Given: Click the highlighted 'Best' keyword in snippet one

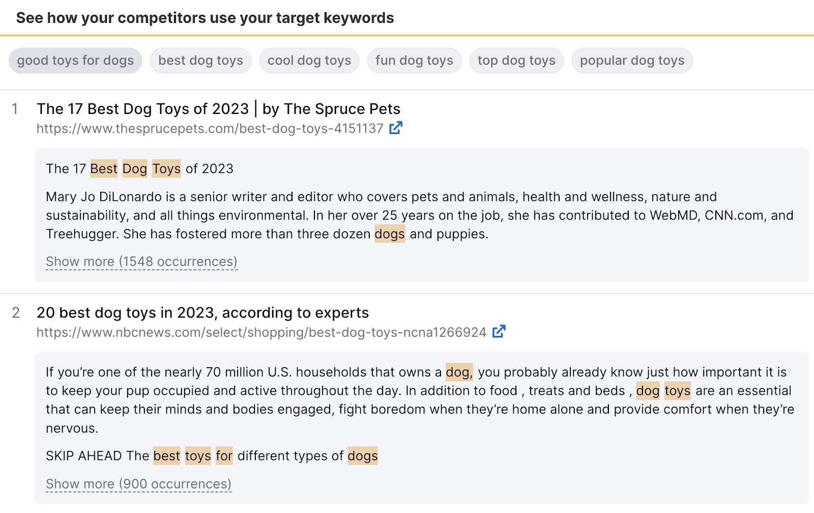Looking at the screenshot, I should (103, 168).
